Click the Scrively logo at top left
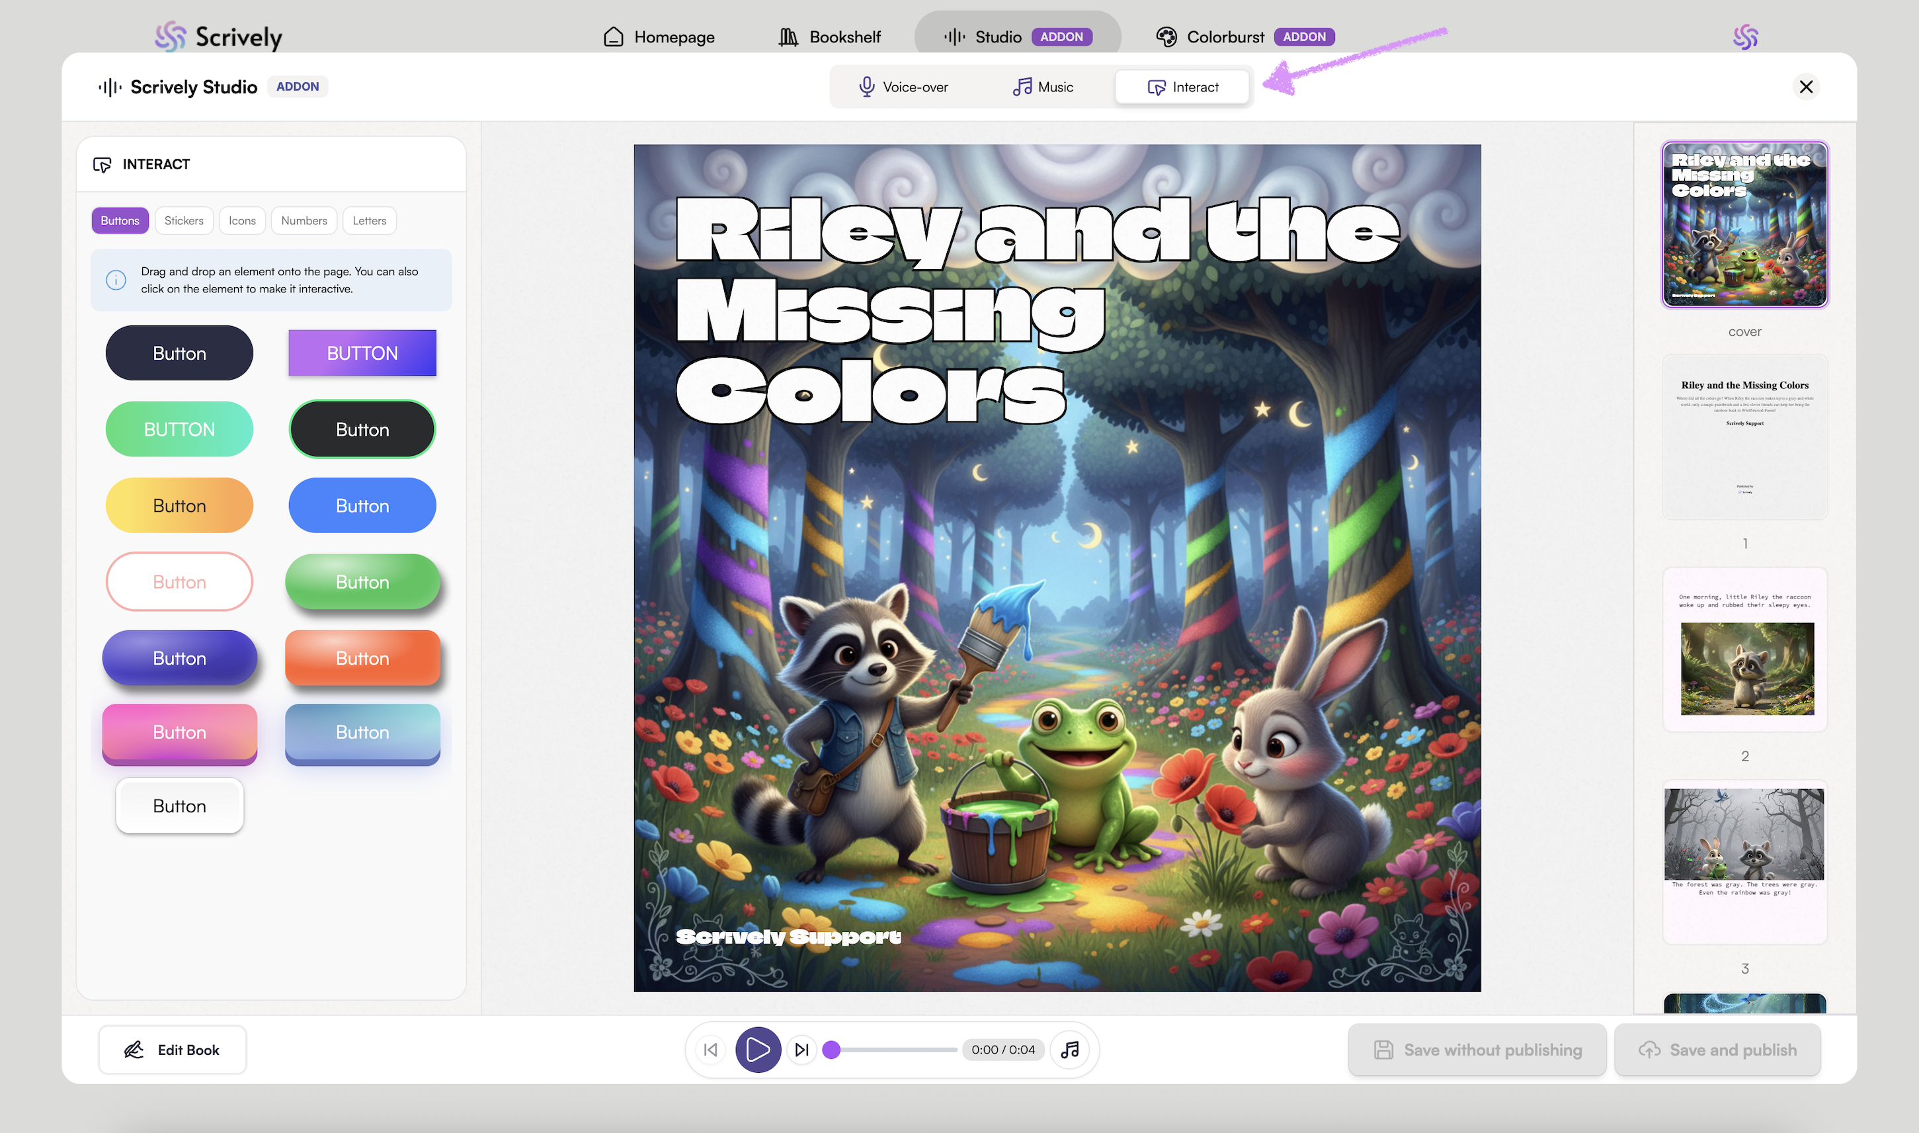Viewport: 1919px width, 1133px height. (x=218, y=36)
